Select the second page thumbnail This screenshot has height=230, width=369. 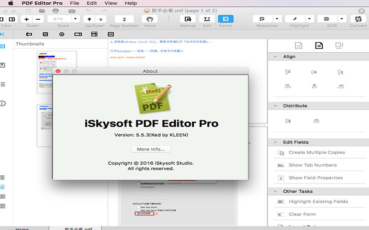click(45, 126)
